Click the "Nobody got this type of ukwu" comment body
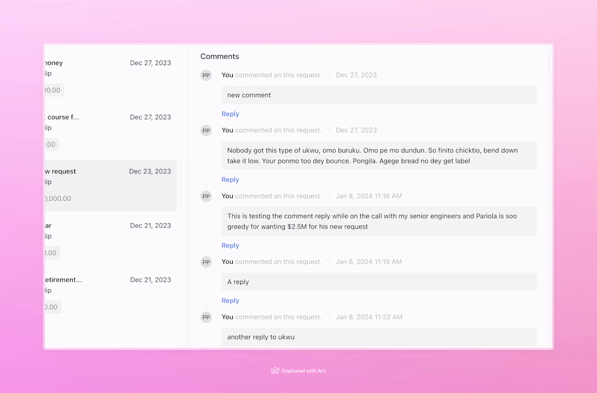Image resolution: width=597 pixels, height=393 pixels. coord(379,156)
